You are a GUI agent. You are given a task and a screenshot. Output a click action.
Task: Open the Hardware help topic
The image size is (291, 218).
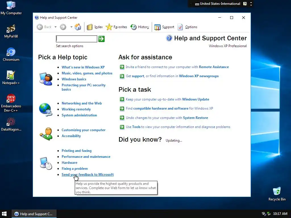pos(69,163)
